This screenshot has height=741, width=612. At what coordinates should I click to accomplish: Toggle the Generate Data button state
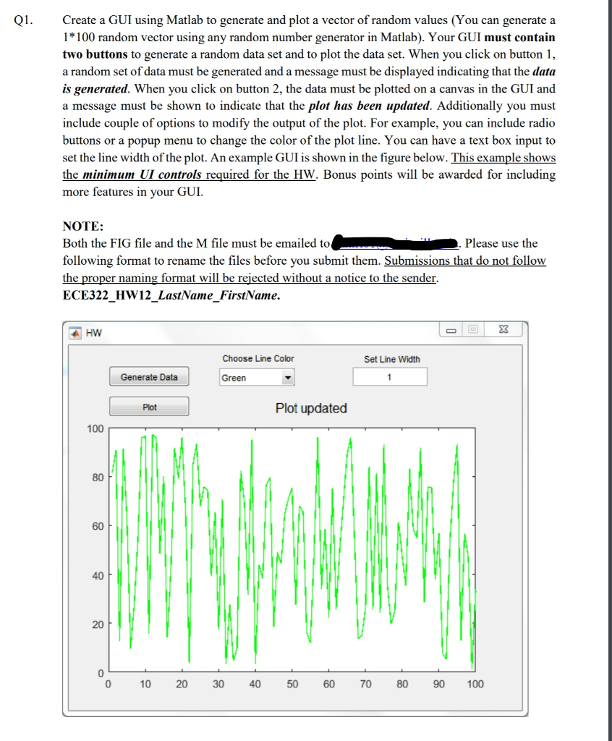(149, 376)
